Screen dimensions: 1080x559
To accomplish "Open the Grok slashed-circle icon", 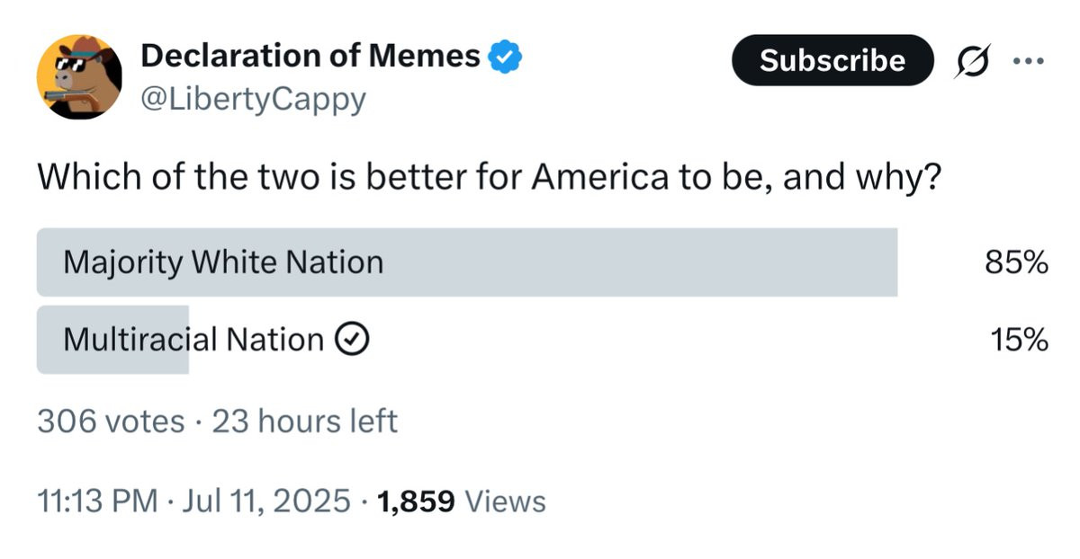I will coord(976,61).
